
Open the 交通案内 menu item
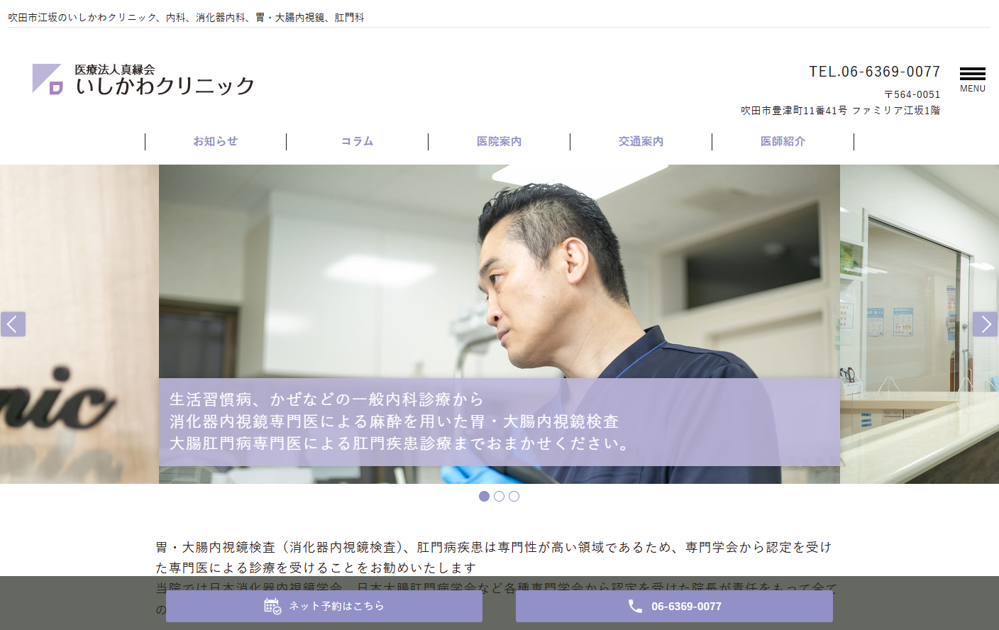(641, 141)
